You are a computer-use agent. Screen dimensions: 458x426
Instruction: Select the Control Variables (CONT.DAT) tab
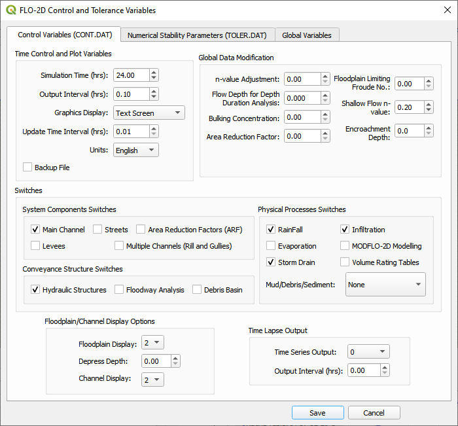click(x=65, y=35)
